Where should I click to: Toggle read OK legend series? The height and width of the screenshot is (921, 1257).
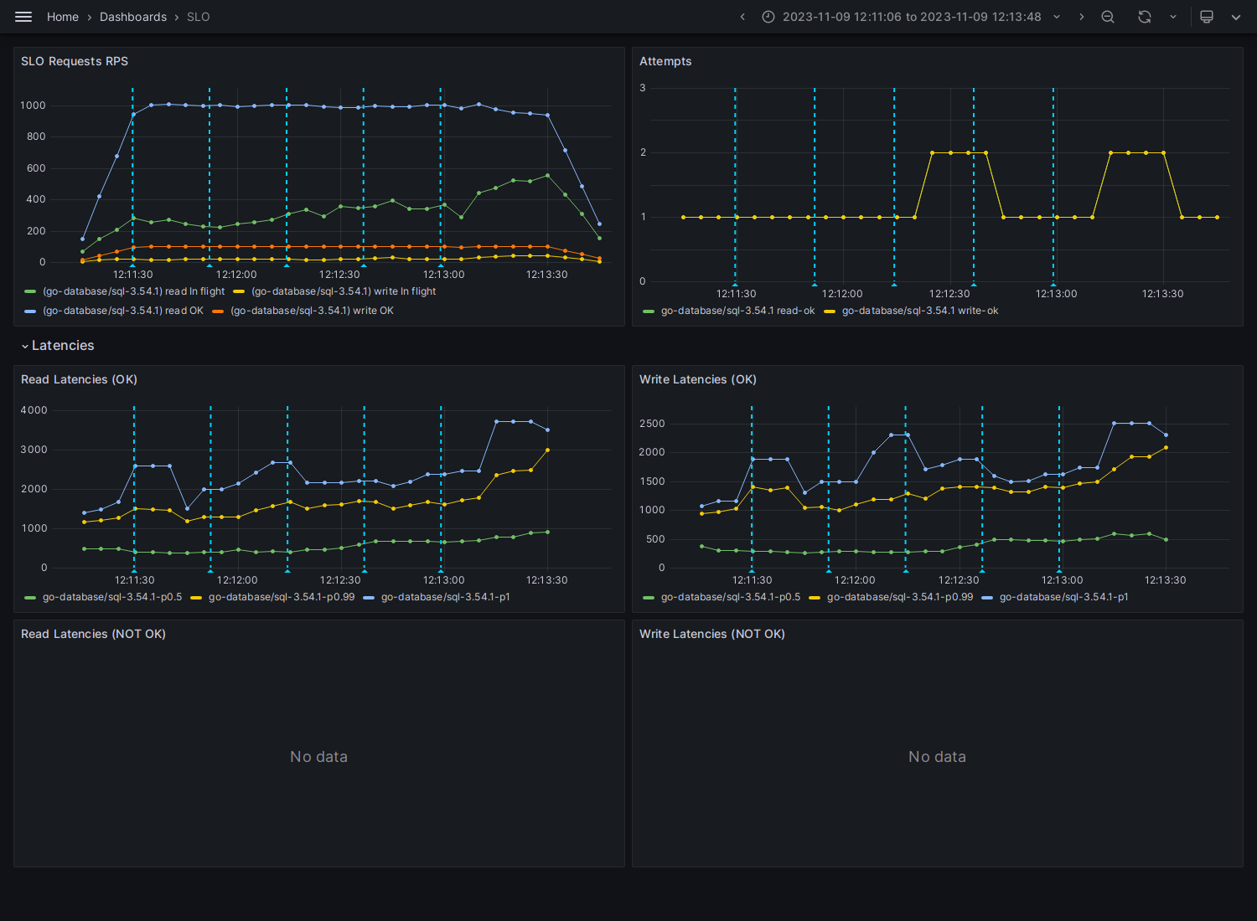pos(123,311)
